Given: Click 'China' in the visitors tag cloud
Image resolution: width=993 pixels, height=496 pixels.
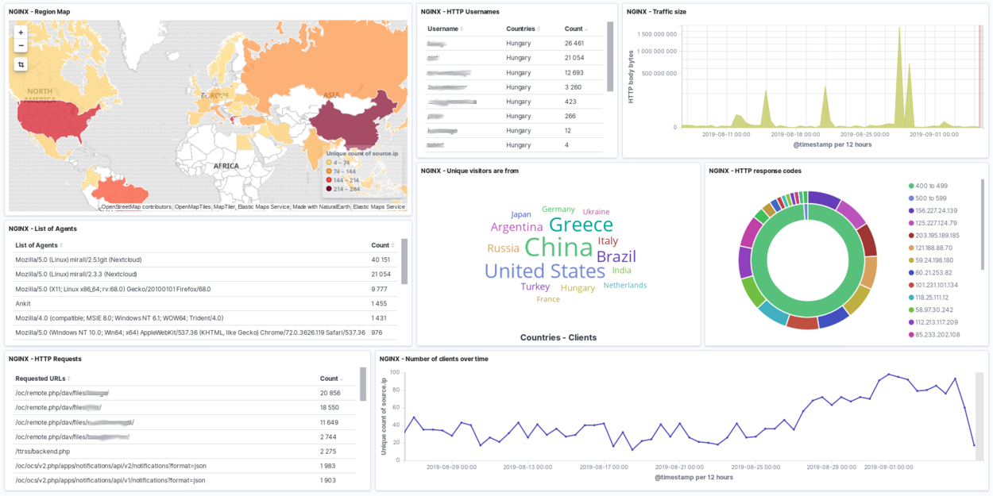Looking at the screenshot, I should (558, 248).
